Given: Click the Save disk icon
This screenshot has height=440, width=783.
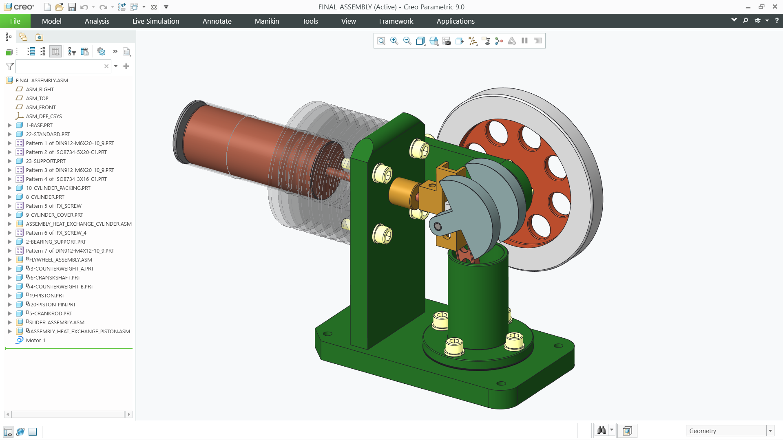Looking at the screenshot, I should click(x=72, y=7).
